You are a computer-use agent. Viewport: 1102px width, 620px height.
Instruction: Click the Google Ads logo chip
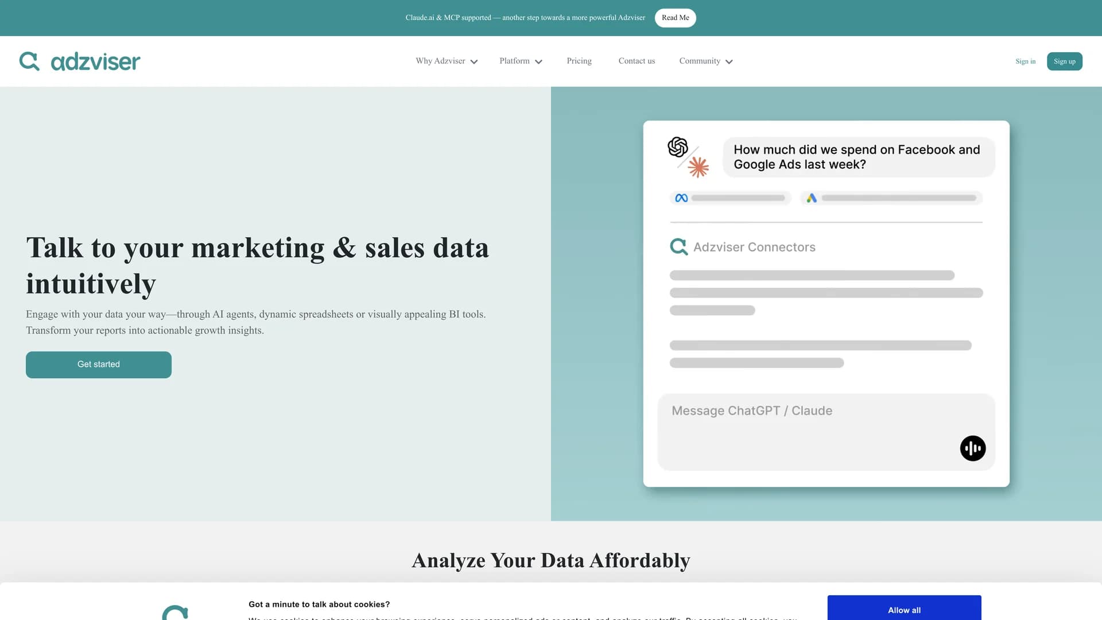click(x=891, y=198)
